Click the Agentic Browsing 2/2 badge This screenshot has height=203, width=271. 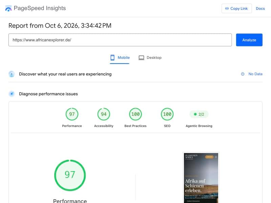pos(199,114)
